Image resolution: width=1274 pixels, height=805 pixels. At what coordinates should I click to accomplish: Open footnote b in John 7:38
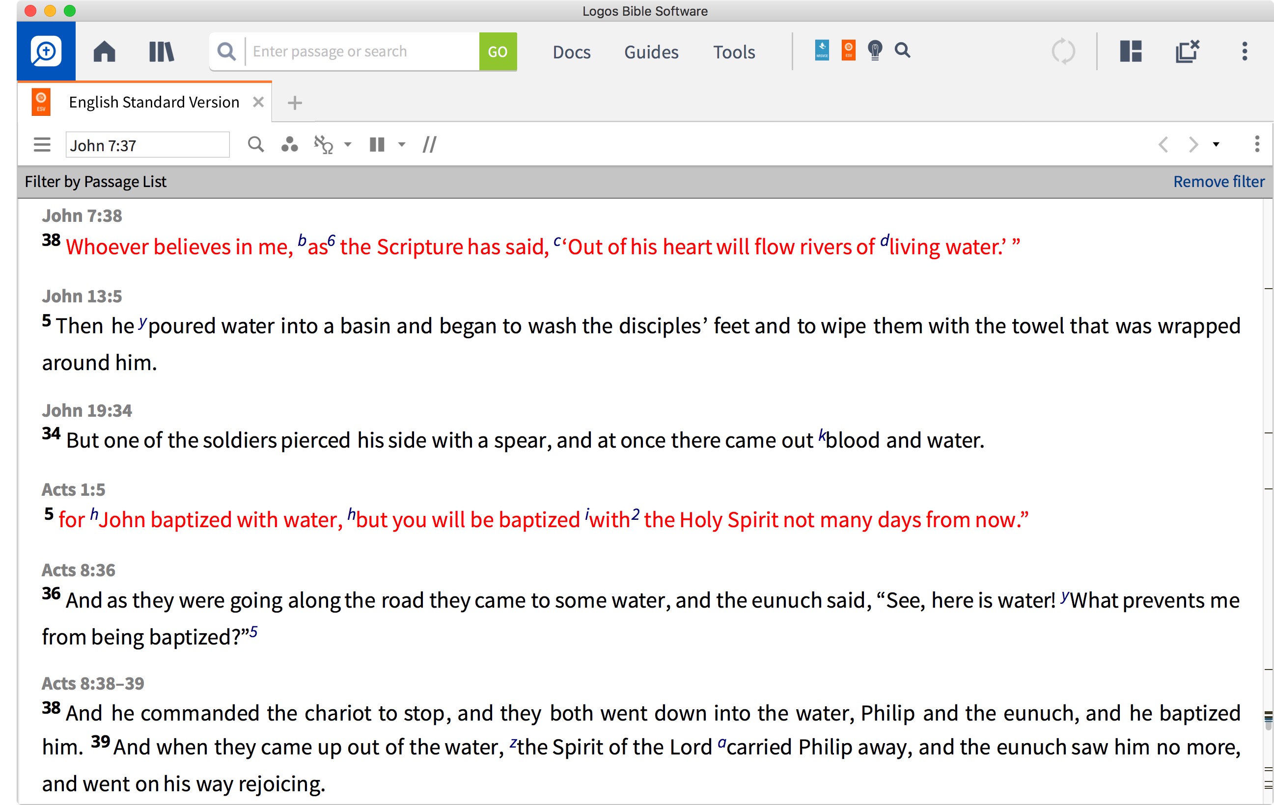click(302, 241)
